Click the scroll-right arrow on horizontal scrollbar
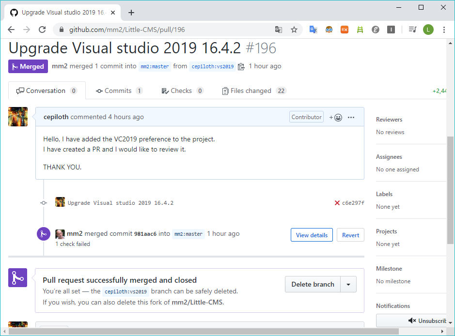The image size is (455, 336). pos(442,331)
